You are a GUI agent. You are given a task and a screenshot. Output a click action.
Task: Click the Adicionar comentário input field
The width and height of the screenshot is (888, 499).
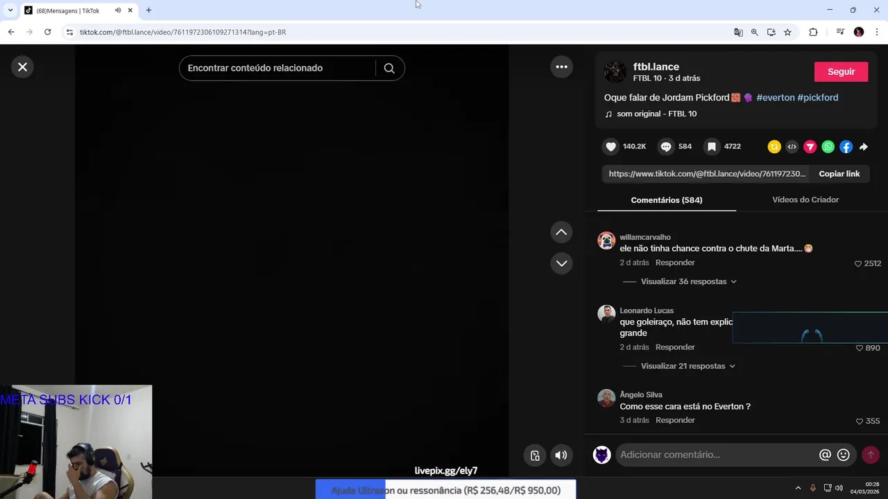pyautogui.click(x=717, y=455)
